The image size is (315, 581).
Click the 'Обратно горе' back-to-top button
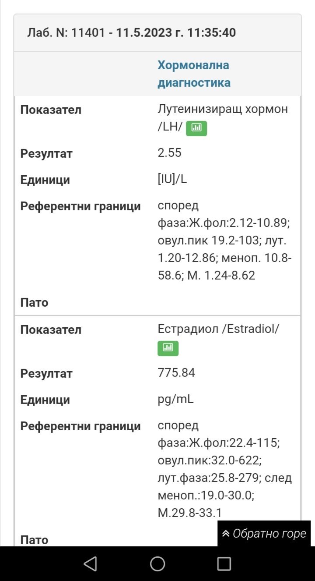click(x=264, y=534)
